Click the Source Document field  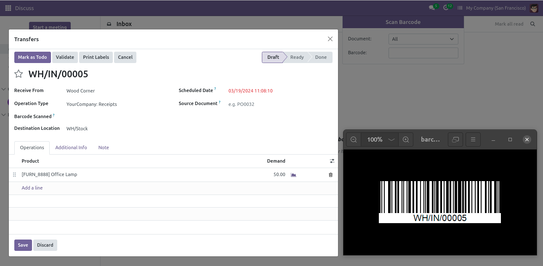(280, 104)
